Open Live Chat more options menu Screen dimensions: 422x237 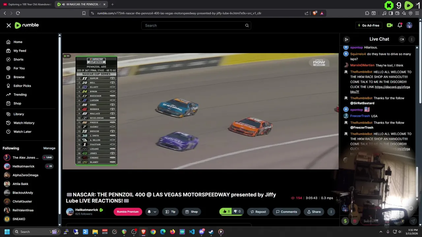pyautogui.click(x=411, y=39)
